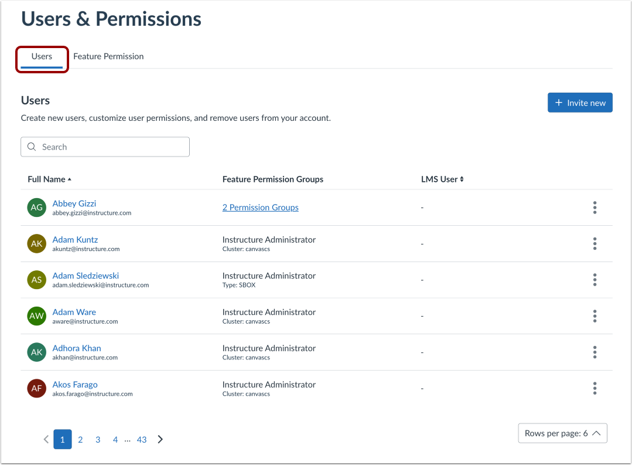Go to the next page of users

[x=160, y=439]
